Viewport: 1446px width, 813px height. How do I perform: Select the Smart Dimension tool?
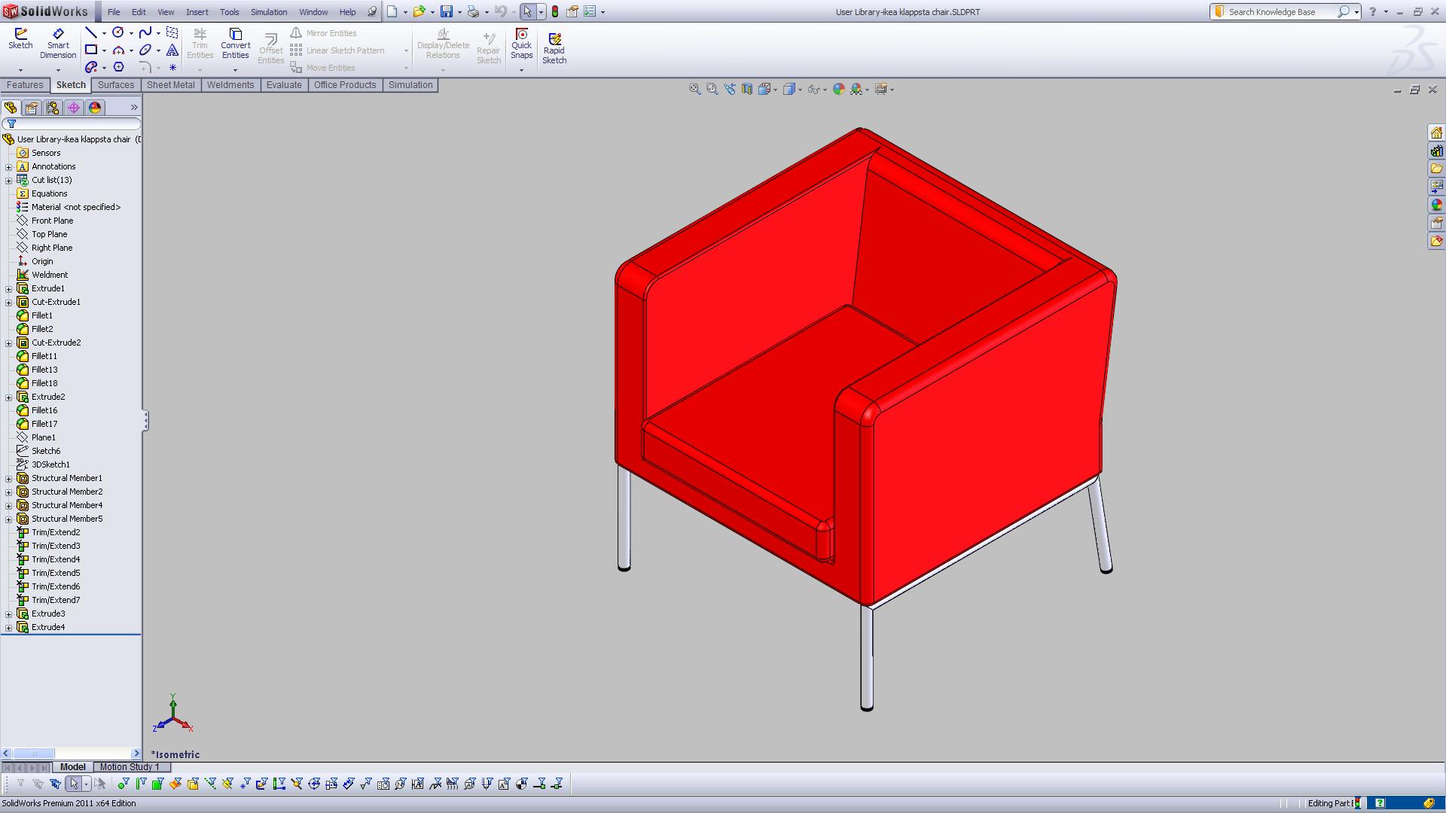click(x=58, y=44)
